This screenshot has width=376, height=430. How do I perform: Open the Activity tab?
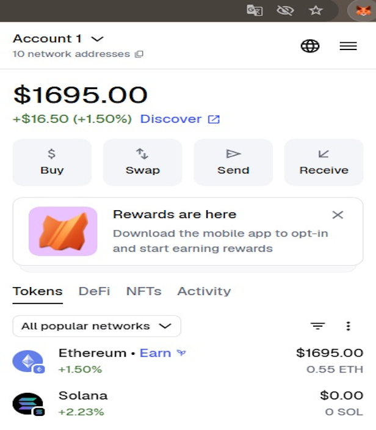204,291
